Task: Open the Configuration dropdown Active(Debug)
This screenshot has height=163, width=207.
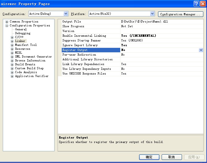Action: (x=48, y=14)
